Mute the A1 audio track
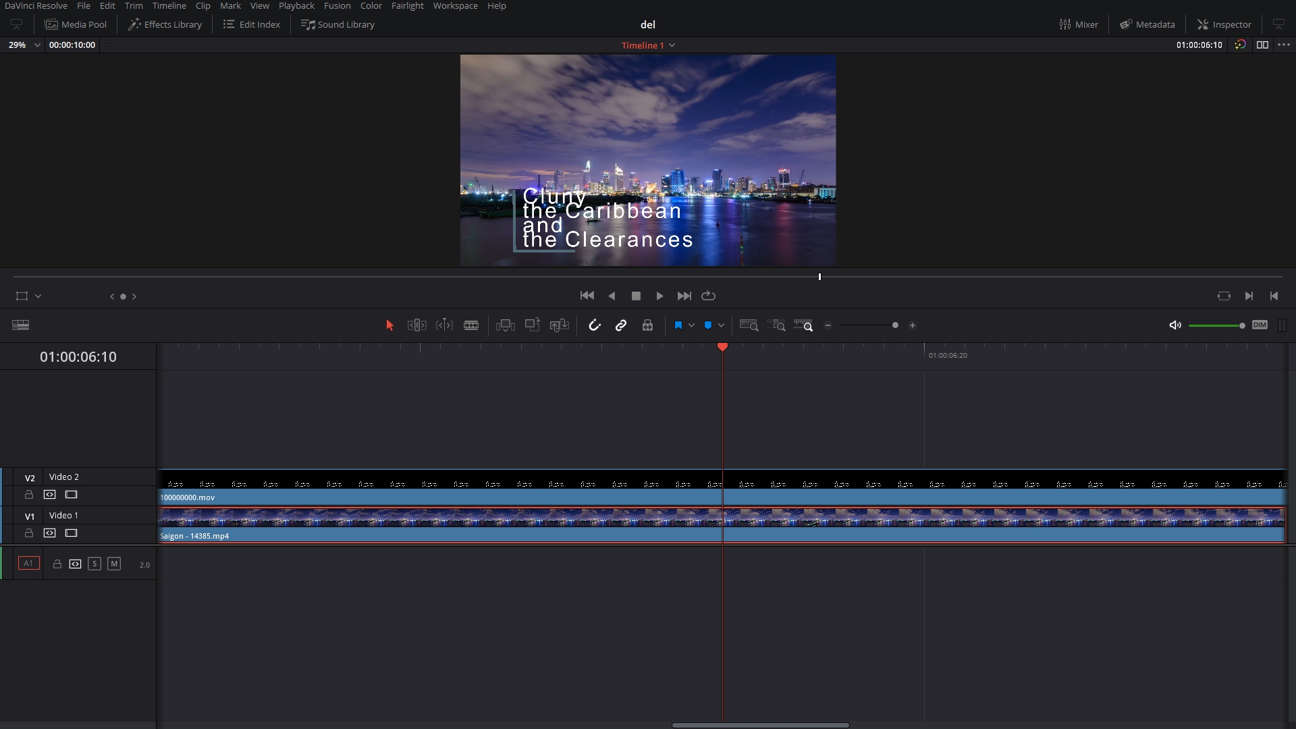 pyautogui.click(x=114, y=564)
